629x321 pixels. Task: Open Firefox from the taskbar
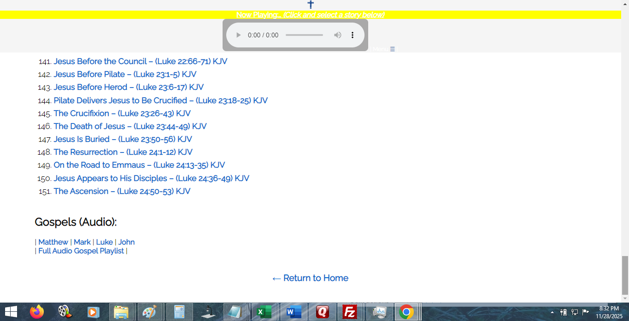(37, 312)
